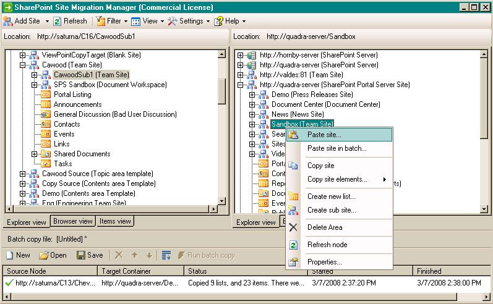Screen dimensions: 493x304
Task: Expand the http://valdes:81 node
Action: click(x=241, y=75)
